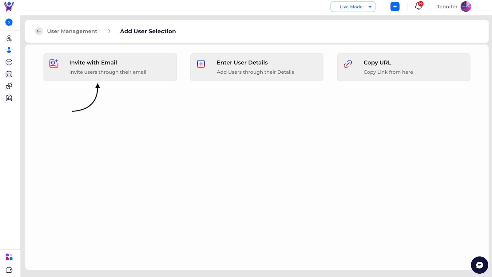Click the breadcrumb separator chevron
The image size is (492, 277).
(x=109, y=31)
